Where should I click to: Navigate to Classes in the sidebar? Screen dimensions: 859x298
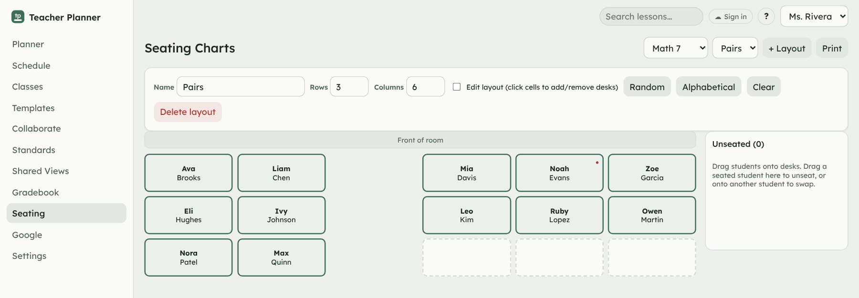[66, 87]
